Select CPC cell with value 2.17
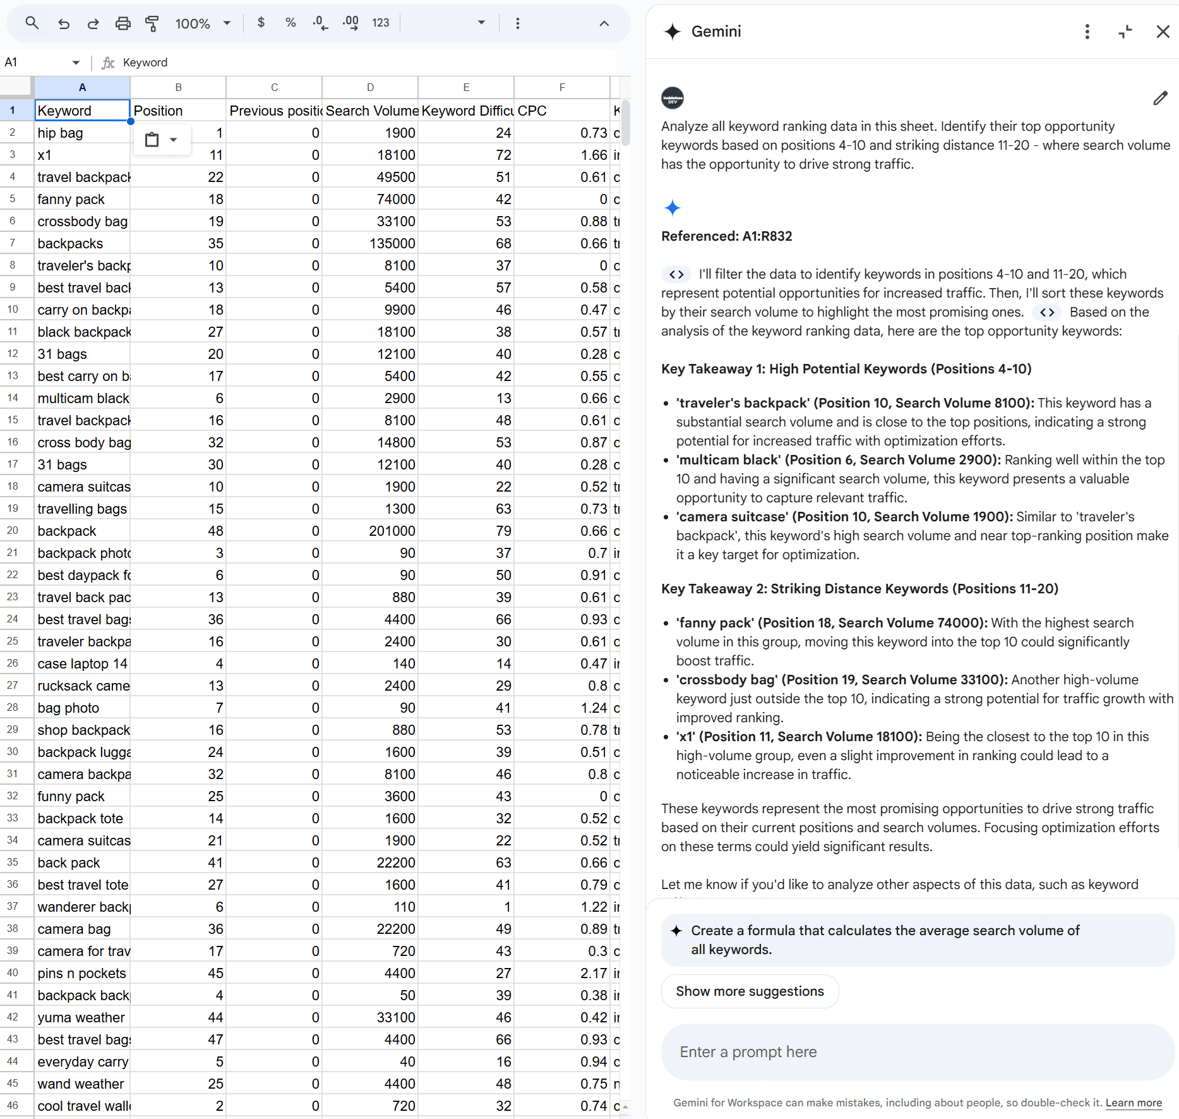 point(562,974)
